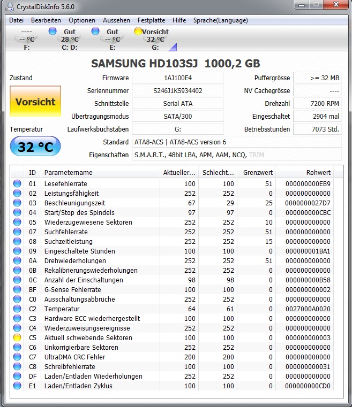Click raw value 000000001BA1
Viewport: 352px width, 407px height.
click(x=308, y=251)
